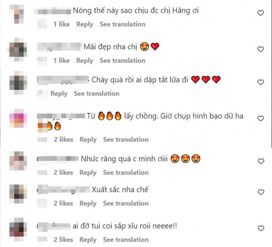Like the 'Xuất sắc nha chế' comment
Screen dimensions: 272x247
click(261, 192)
